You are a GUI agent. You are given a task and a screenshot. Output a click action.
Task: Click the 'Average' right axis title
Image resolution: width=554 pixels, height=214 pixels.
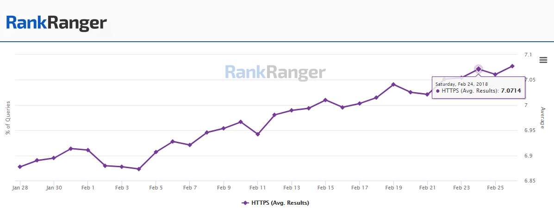pyautogui.click(x=542, y=118)
